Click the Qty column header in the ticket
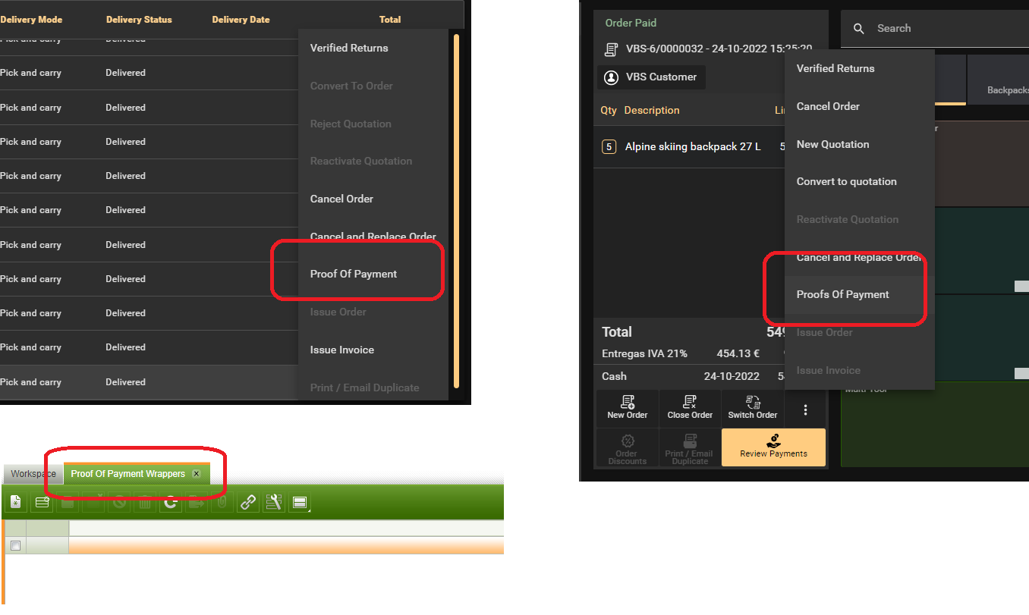1029x615 pixels. 609,110
